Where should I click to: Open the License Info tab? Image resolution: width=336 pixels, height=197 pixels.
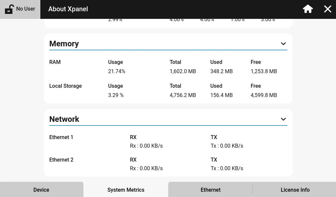(295, 190)
